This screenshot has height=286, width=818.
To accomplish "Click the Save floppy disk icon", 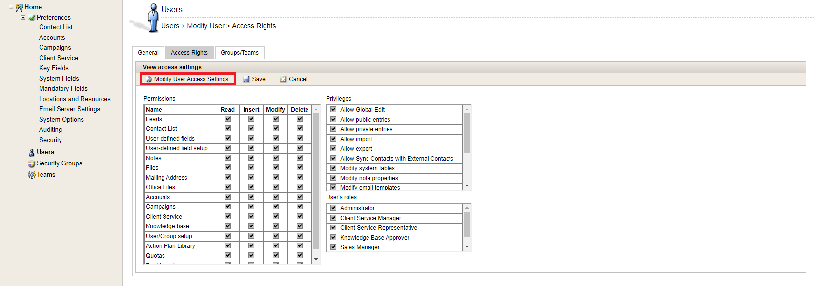I will [246, 79].
